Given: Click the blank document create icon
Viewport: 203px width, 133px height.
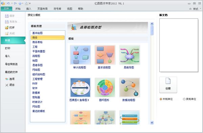Looking at the screenshot, I should point(168,81).
